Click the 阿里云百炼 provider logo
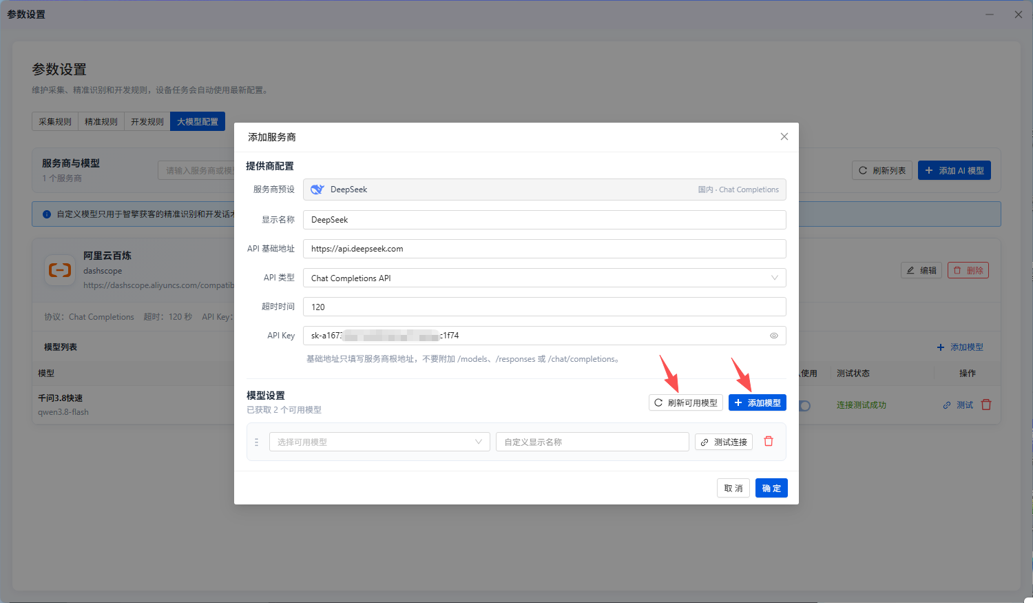Viewport: 1033px width, 603px height. [x=60, y=270]
